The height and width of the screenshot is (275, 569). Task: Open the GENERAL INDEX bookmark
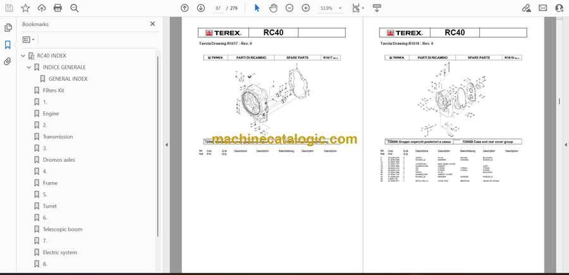click(68, 79)
